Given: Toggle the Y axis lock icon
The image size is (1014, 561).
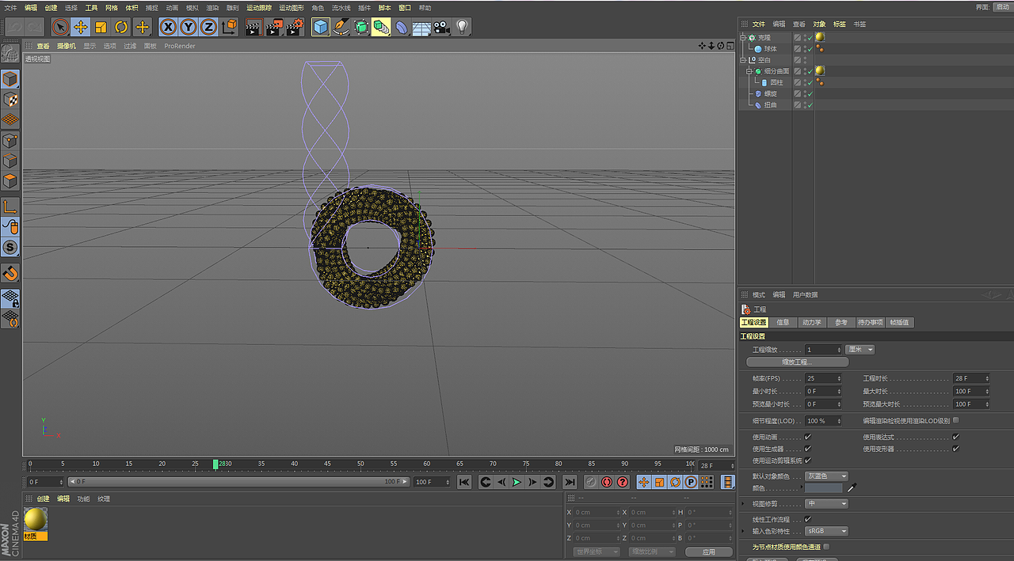Looking at the screenshot, I should pyautogui.click(x=189, y=27).
